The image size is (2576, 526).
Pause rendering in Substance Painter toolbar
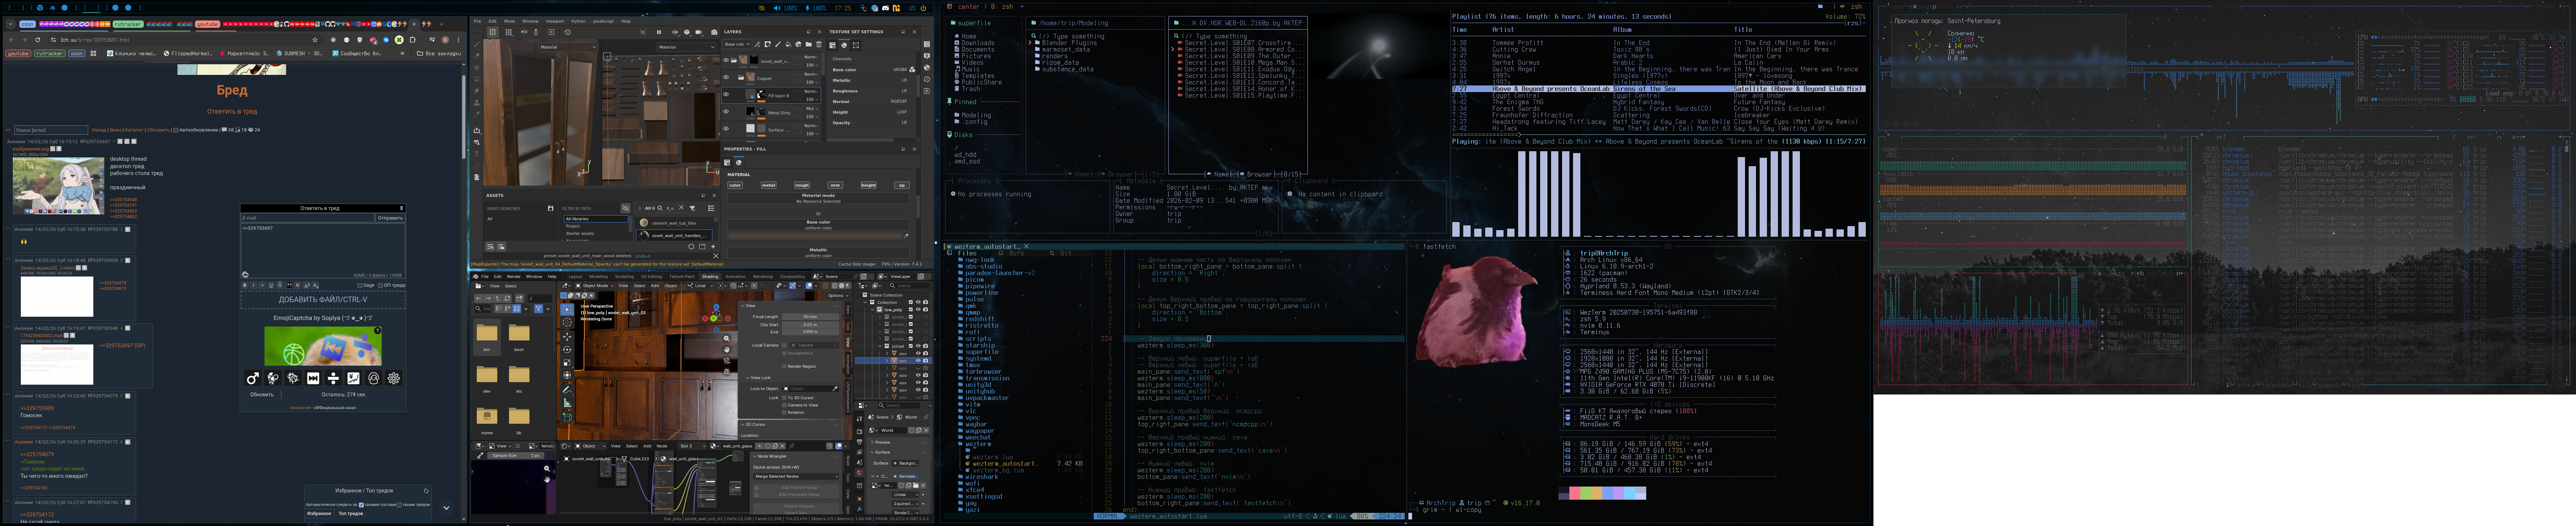[x=659, y=32]
